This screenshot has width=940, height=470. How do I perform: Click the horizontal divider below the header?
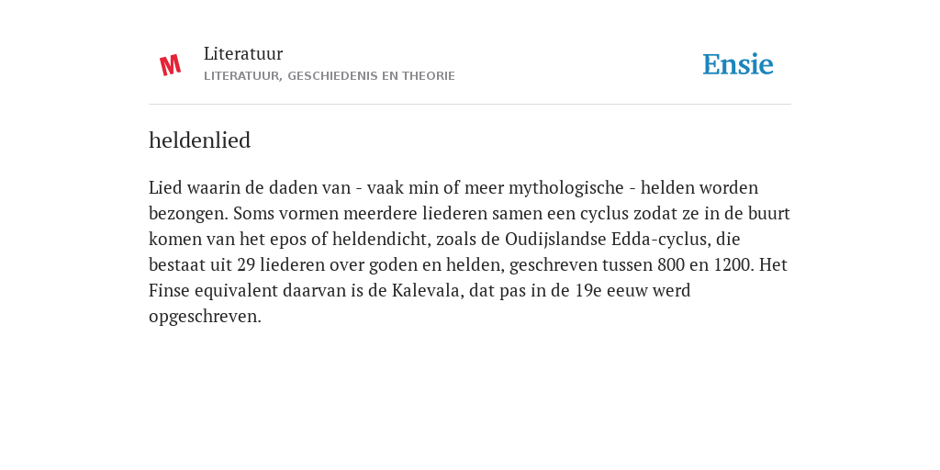click(470, 105)
